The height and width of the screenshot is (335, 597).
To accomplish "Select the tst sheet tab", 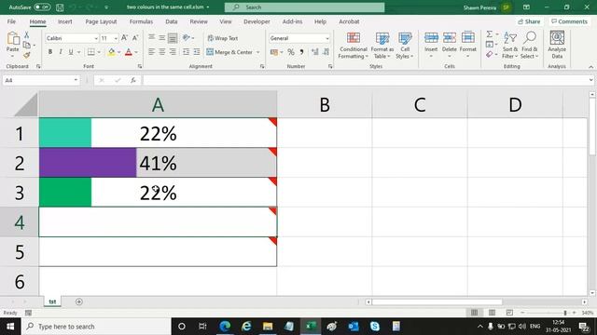I will coord(52,301).
